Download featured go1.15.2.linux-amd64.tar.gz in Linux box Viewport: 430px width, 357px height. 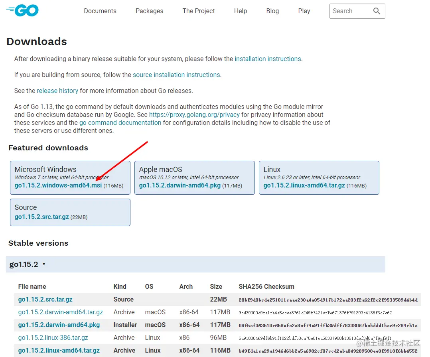[304, 185]
